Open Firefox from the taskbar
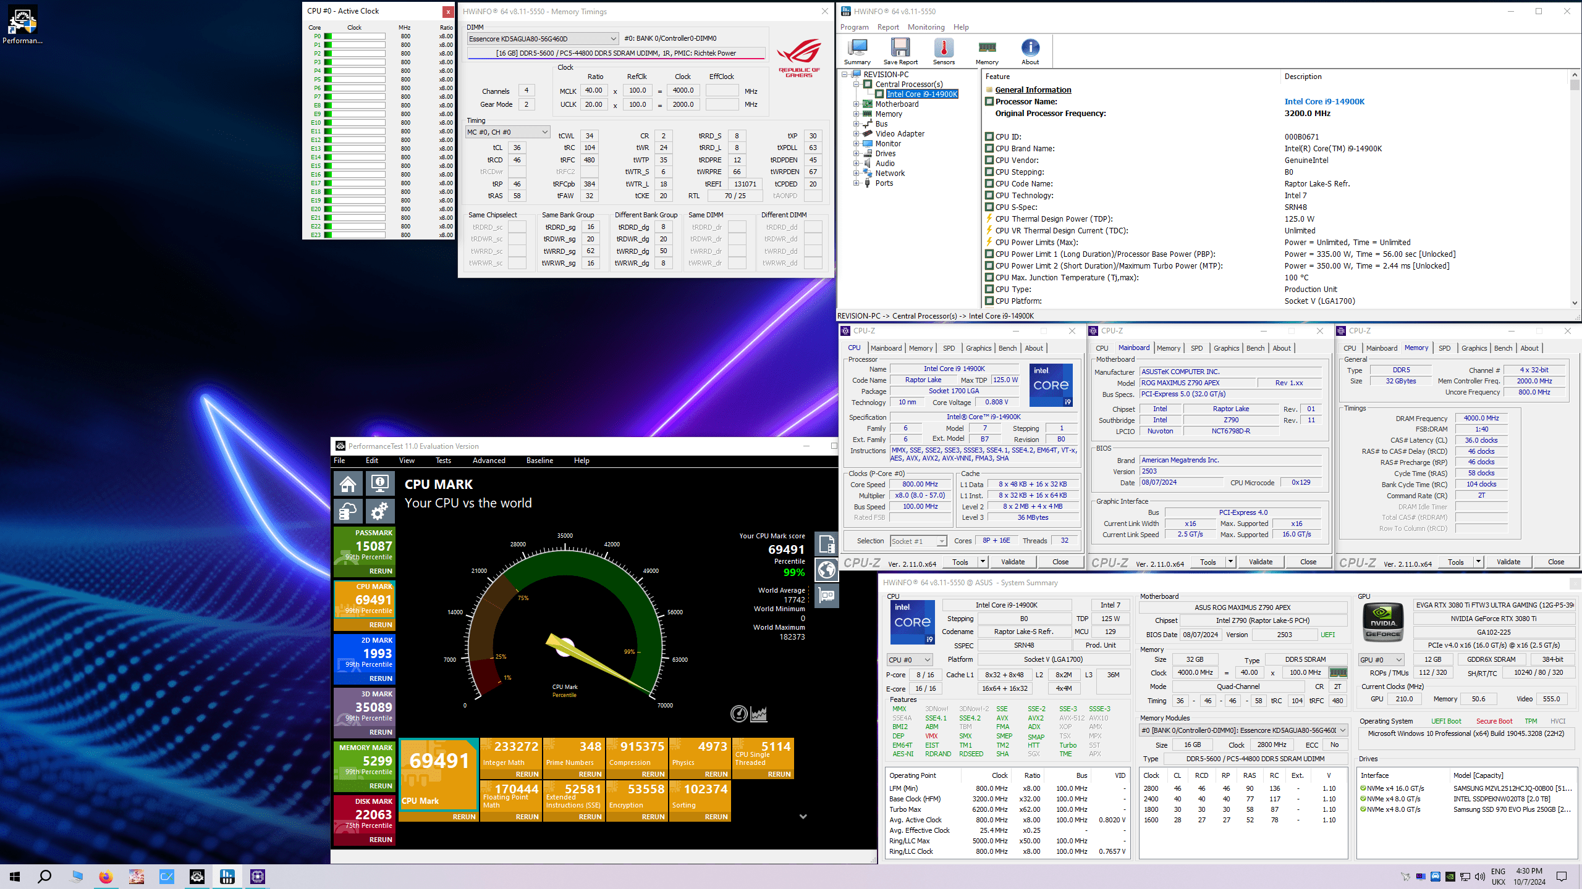Image resolution: width=1582 pixels, height=889 pixels. coord(106,877)
